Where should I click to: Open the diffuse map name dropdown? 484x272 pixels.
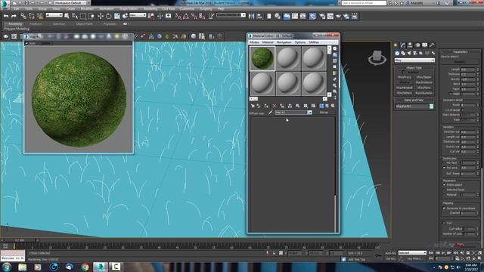(x=293, y=113)
